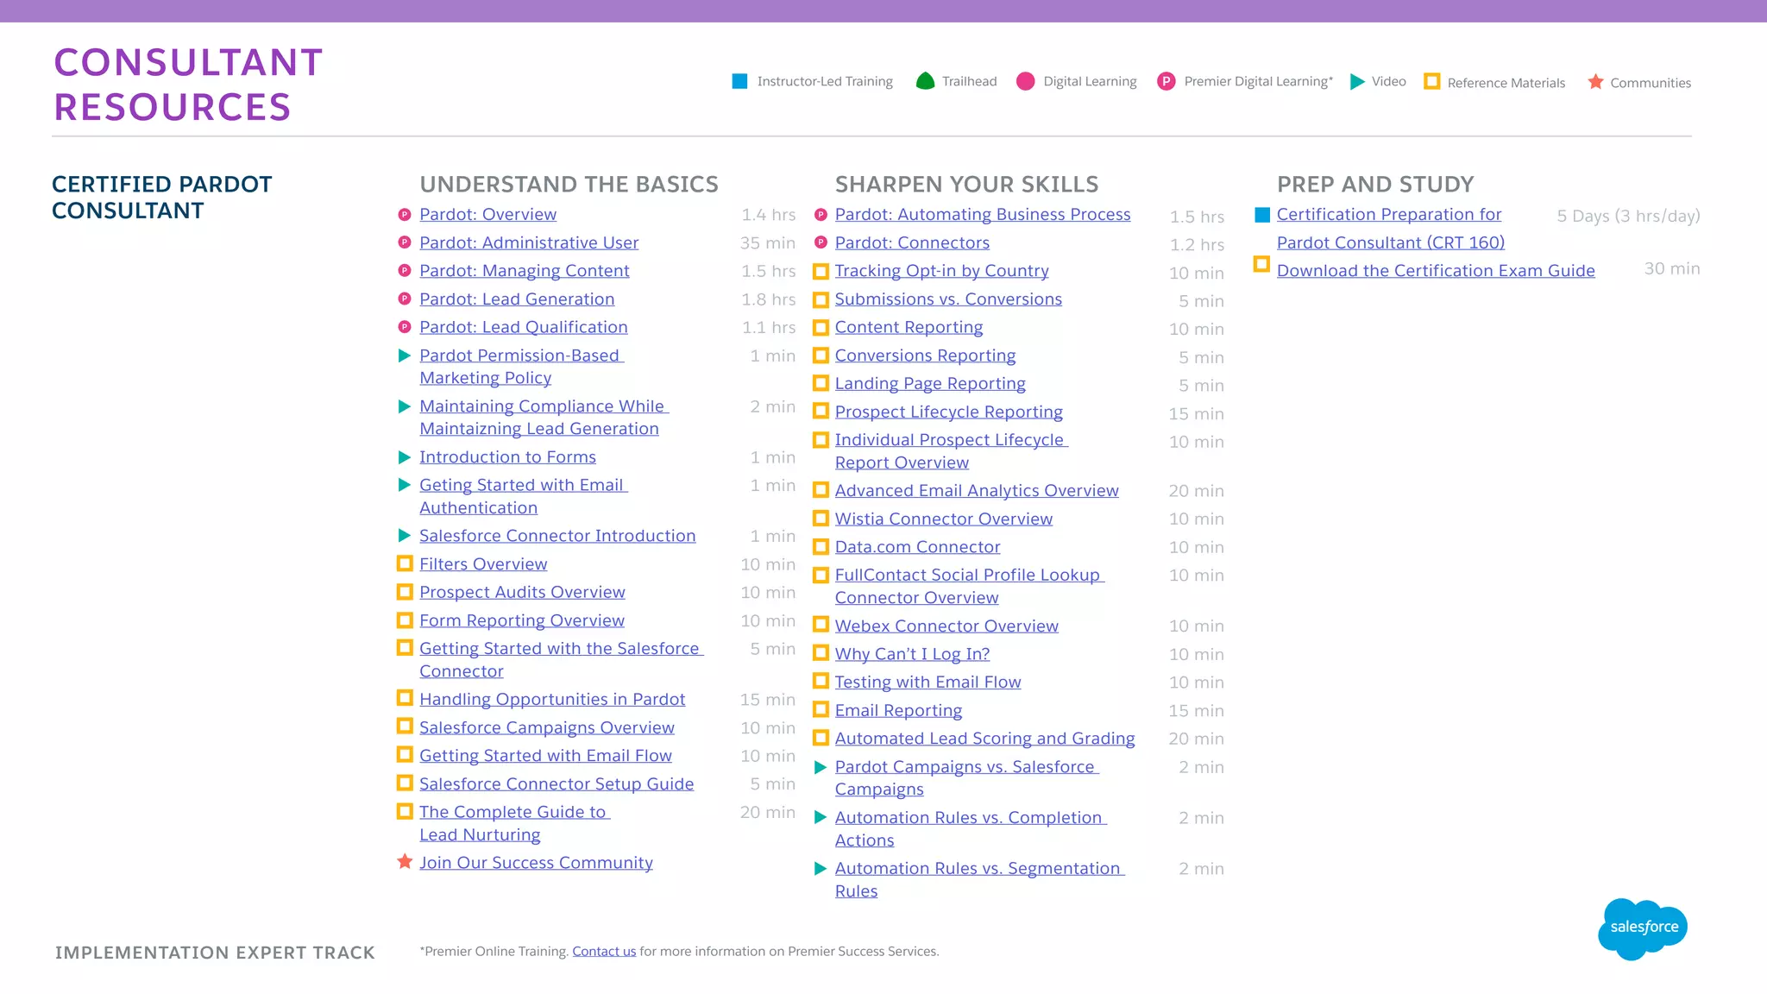Click the Salesforce cloud logo
1767x994 pixels.
[1642, 928]
